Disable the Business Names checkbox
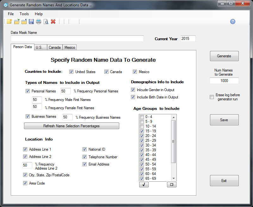 click(x=28, y=116)
